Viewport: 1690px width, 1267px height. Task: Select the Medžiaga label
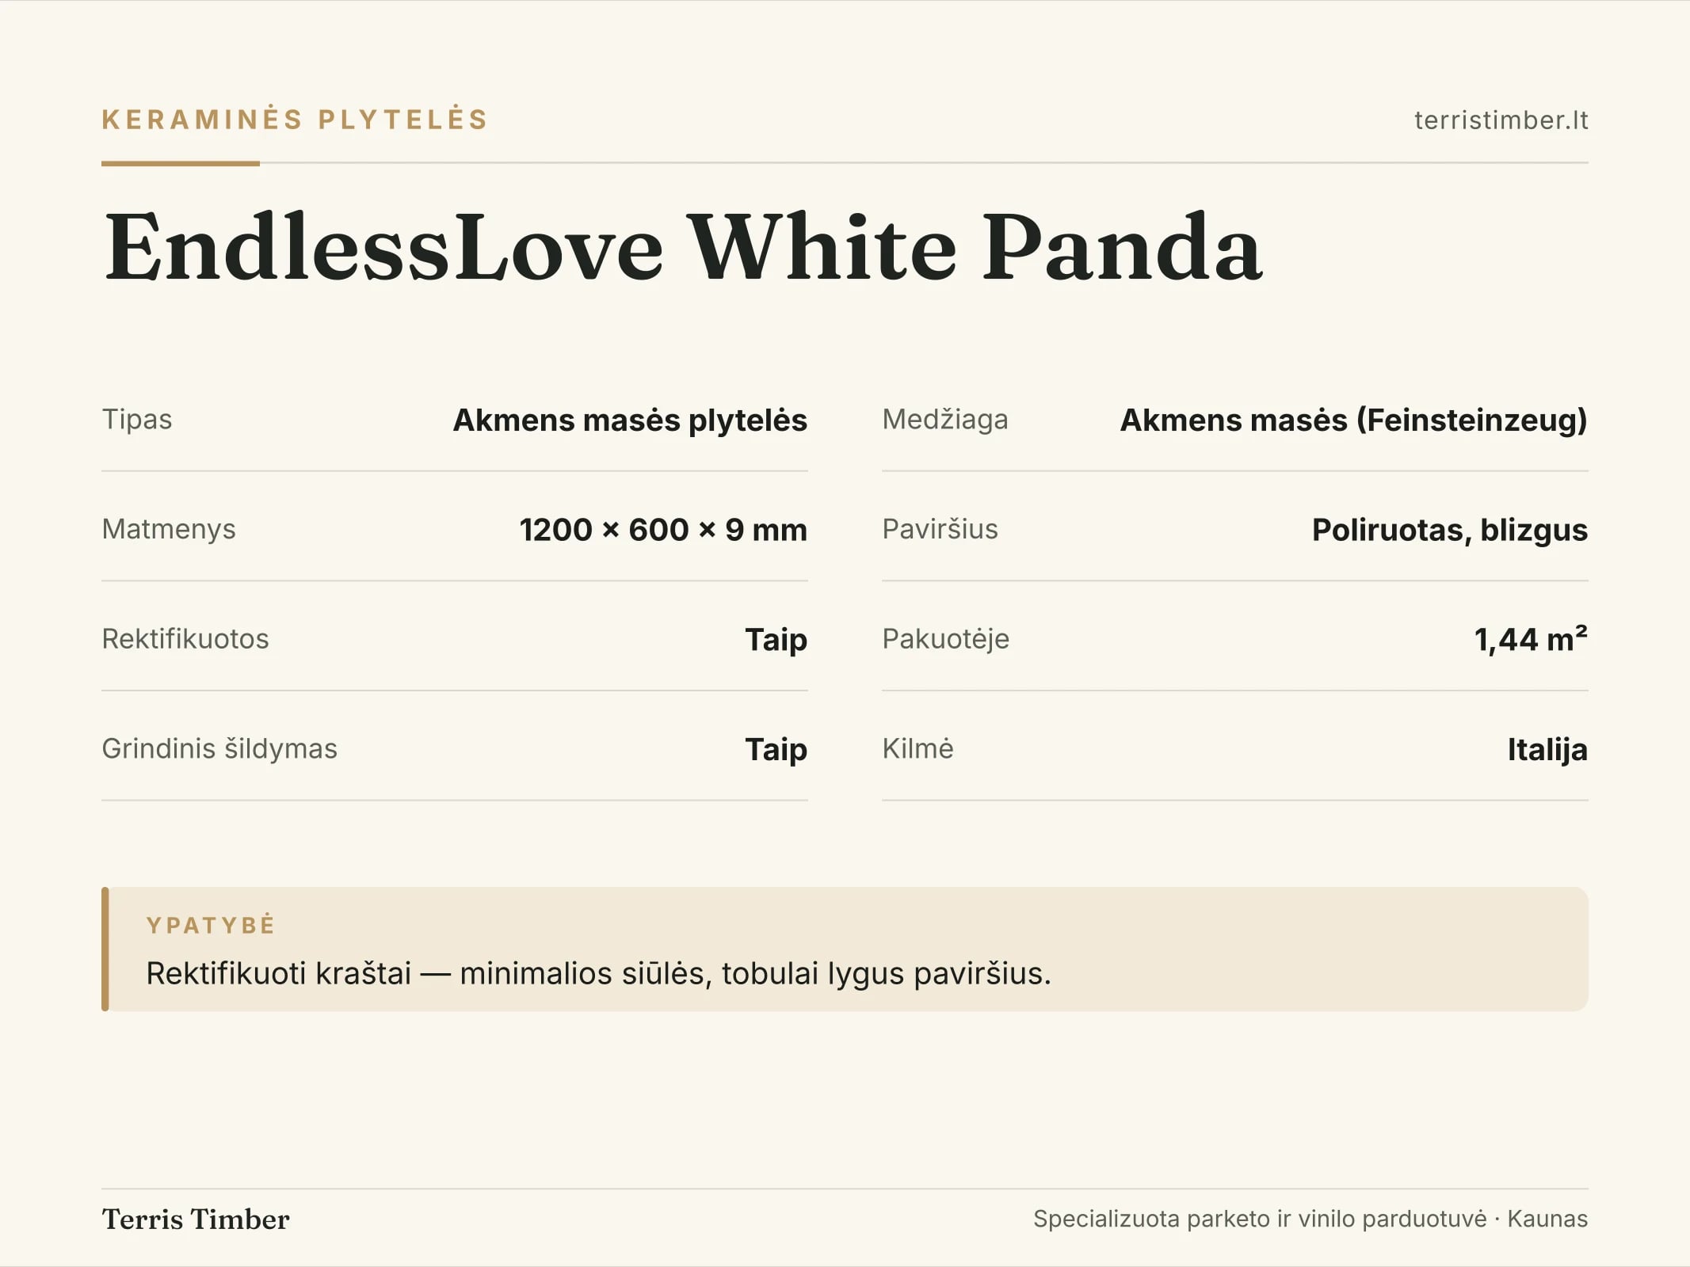click(x=945, y=420)
